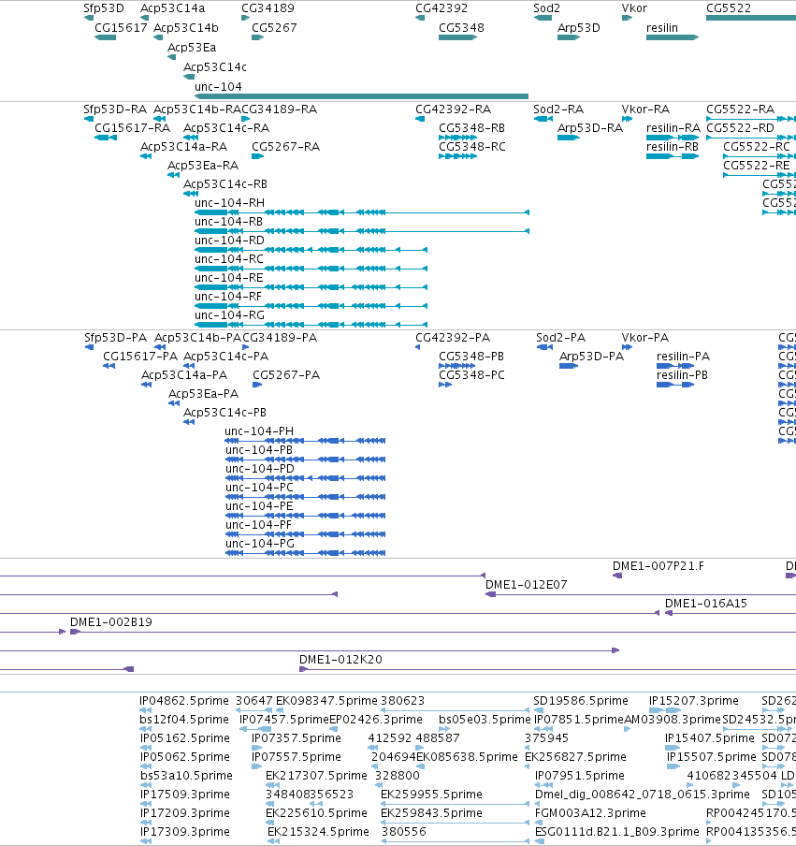796x846 pixels.
Task: Click the Acp53C14b gene label
Action: 186,27
